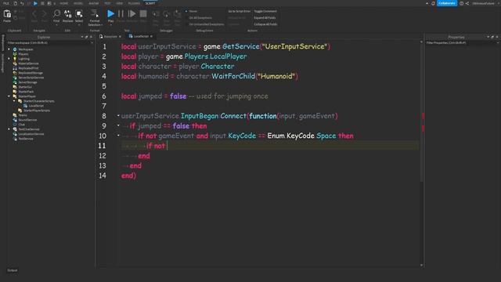The height and width of the screenshot is (282, 501).
Task: Switch to the PLUGINS ribbon tab
Action: pyautogui.click(x=134, y=3)
